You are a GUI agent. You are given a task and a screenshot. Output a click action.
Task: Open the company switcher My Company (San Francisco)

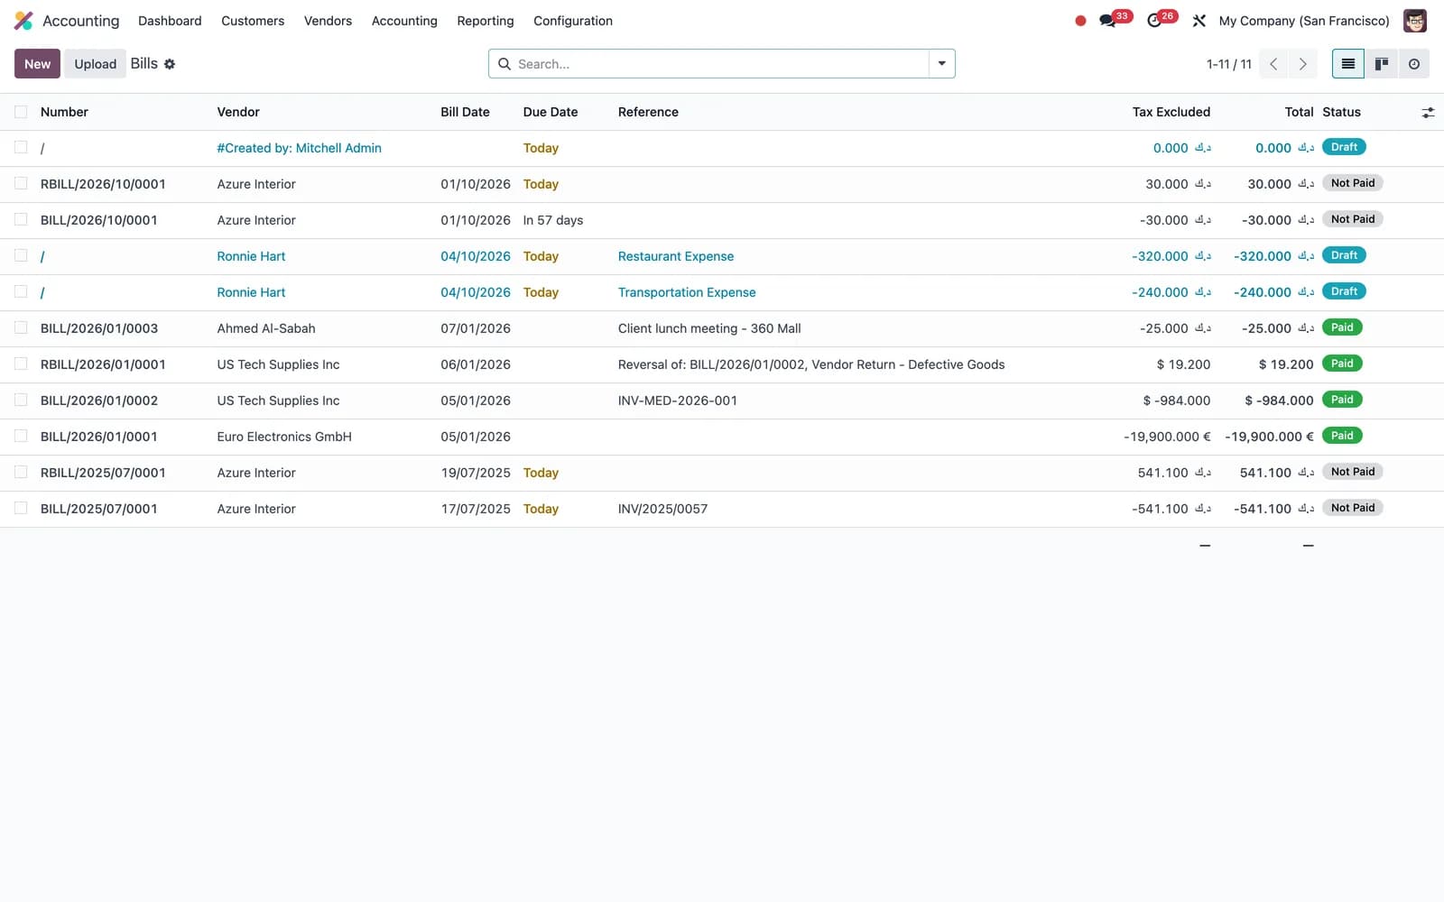pos(1304,21)
